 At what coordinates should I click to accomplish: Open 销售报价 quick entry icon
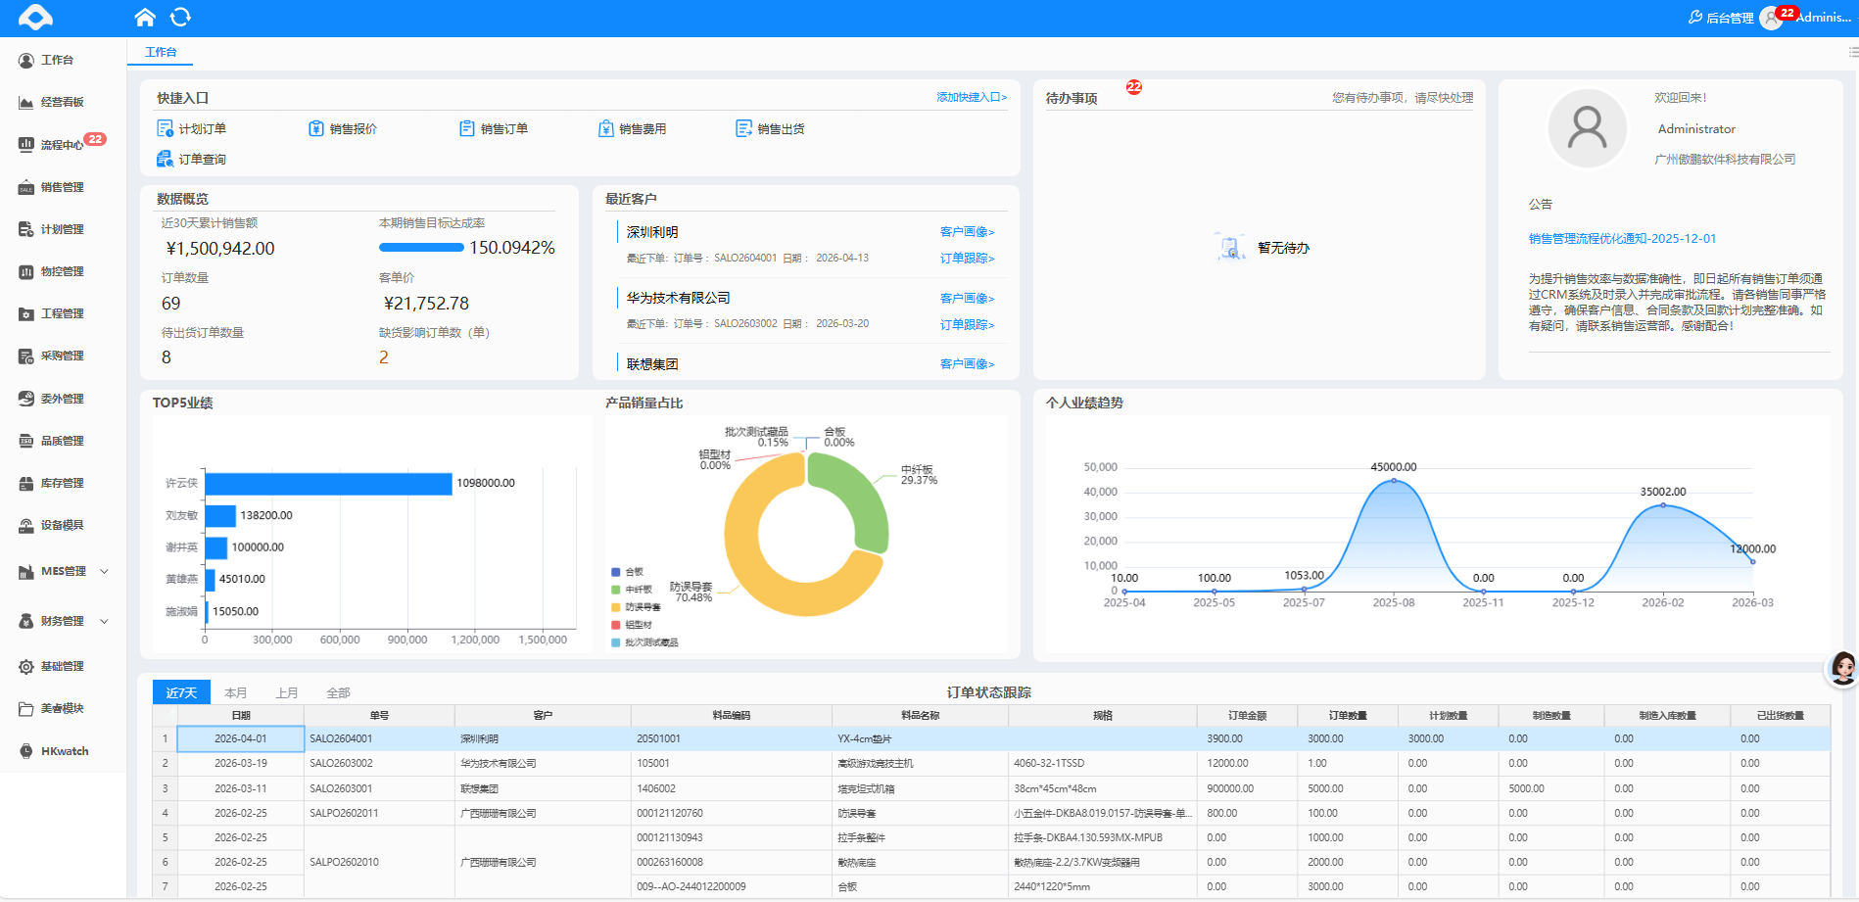[x=315, y=128]
